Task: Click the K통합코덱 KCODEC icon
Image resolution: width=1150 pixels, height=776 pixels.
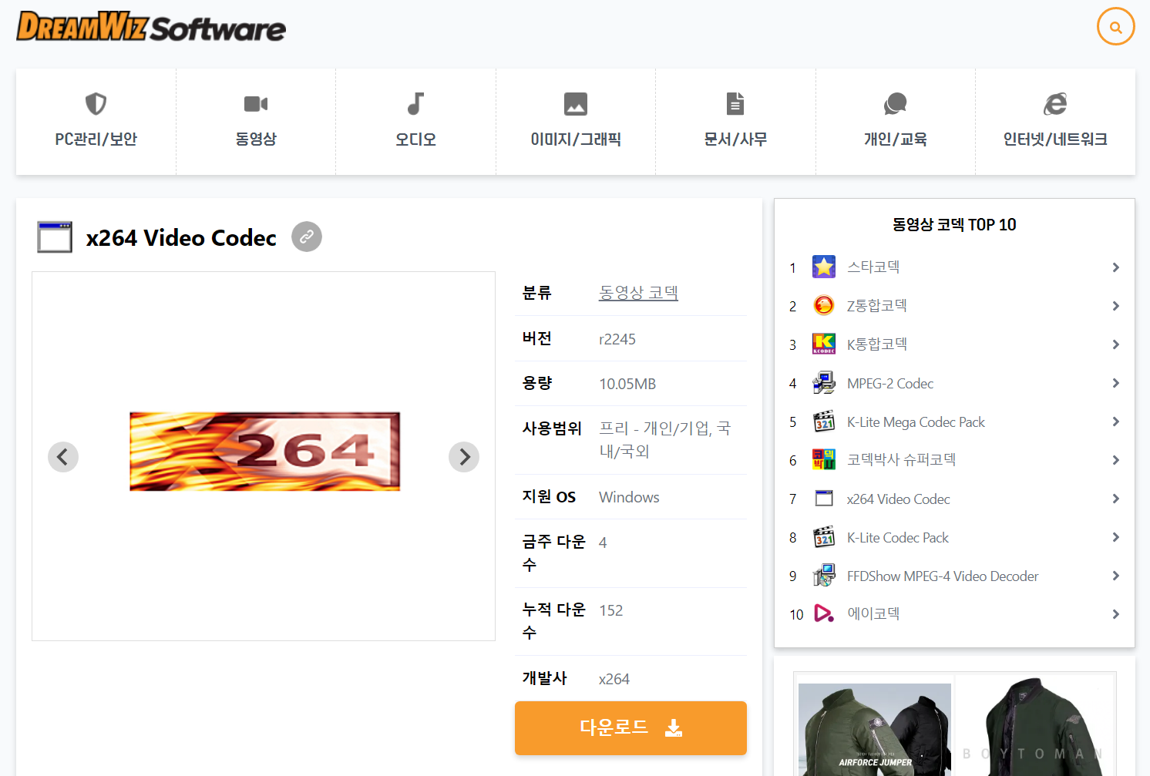Action: click(824, 344)
